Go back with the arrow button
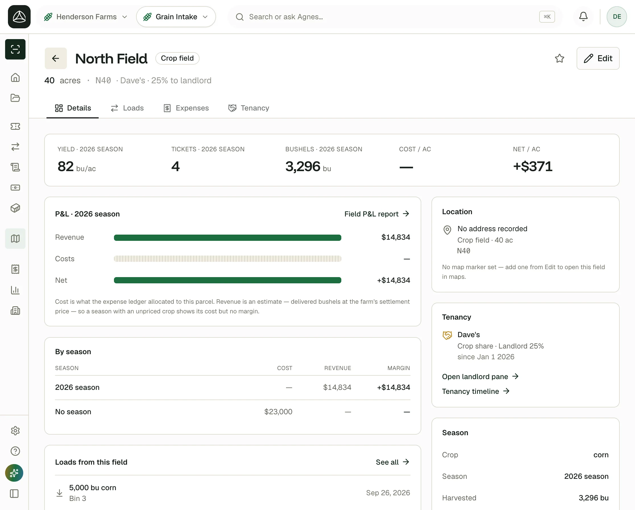The width and height of the screenshot is (635, 510). [56, 58]
